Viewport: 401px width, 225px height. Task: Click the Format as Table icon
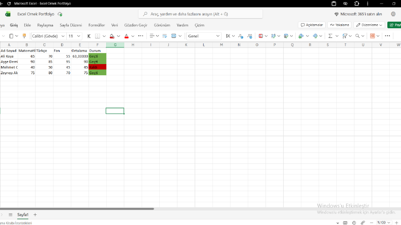(286, 36)
